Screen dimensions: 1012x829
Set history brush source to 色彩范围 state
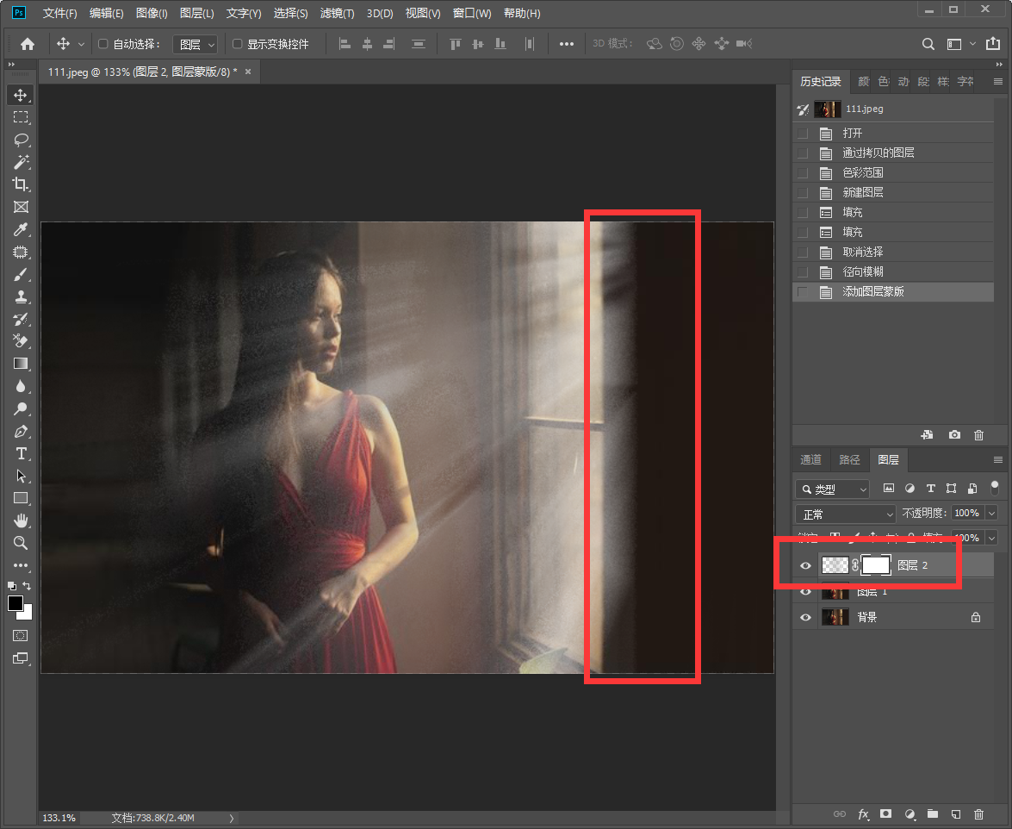pos(802,173)
